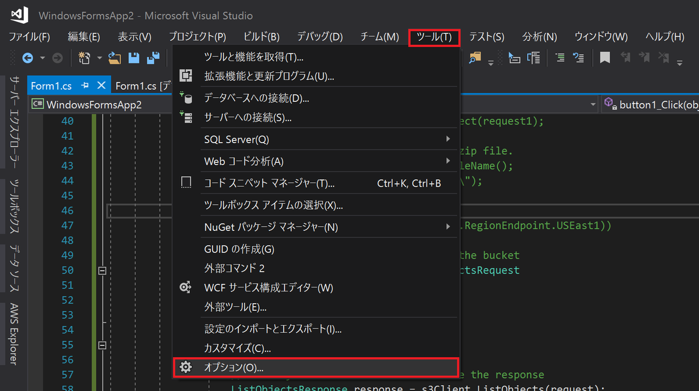Click the Comment out selected lines icon
The image size is (699, 391).
(560, 58)
